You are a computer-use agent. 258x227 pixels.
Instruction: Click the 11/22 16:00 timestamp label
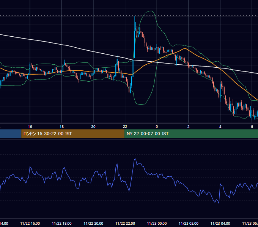[30, 224]
